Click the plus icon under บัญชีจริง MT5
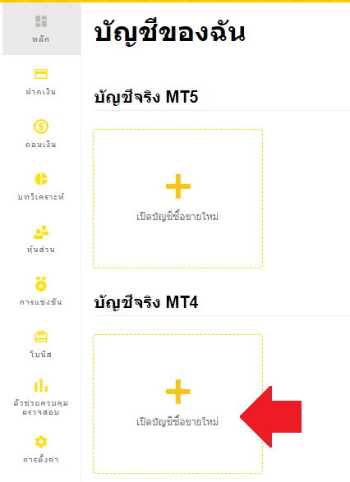The image size is (350, 482). point(178,186)
